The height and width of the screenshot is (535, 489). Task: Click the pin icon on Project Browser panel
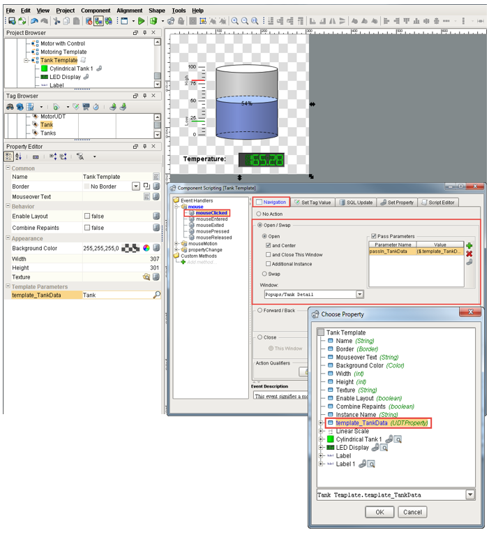pos(145,32)
